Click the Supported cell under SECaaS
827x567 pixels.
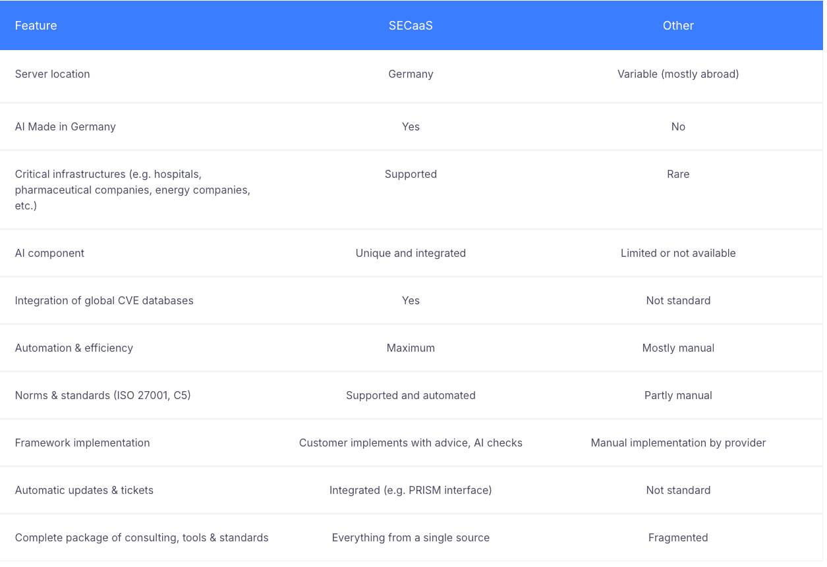(411, 174)
